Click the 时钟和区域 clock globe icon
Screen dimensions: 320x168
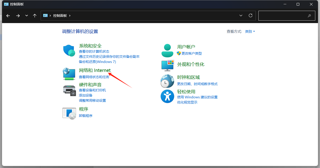pyautogui.click(x=167, y=81)
